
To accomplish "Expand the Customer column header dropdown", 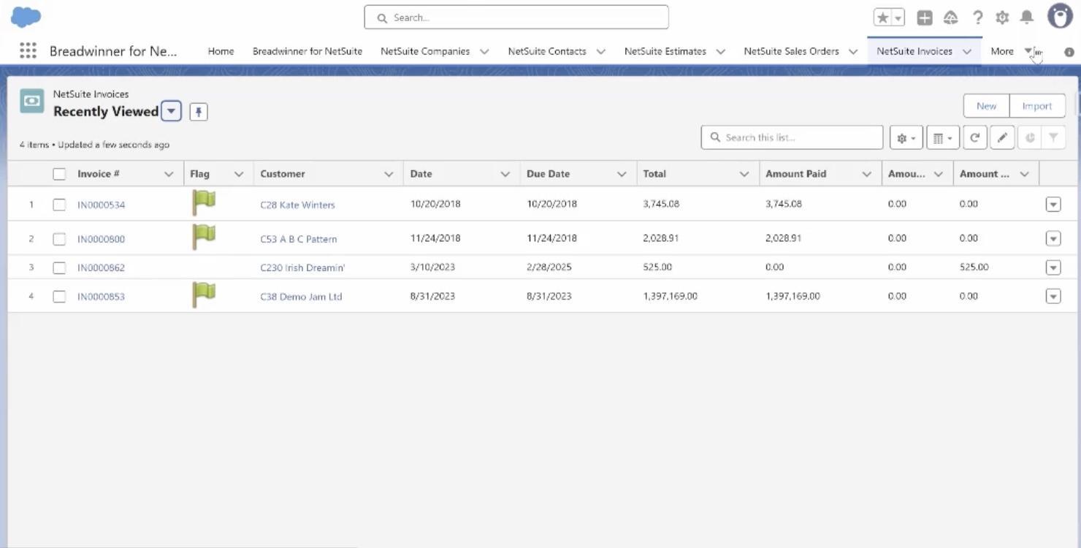I will 389,173.
